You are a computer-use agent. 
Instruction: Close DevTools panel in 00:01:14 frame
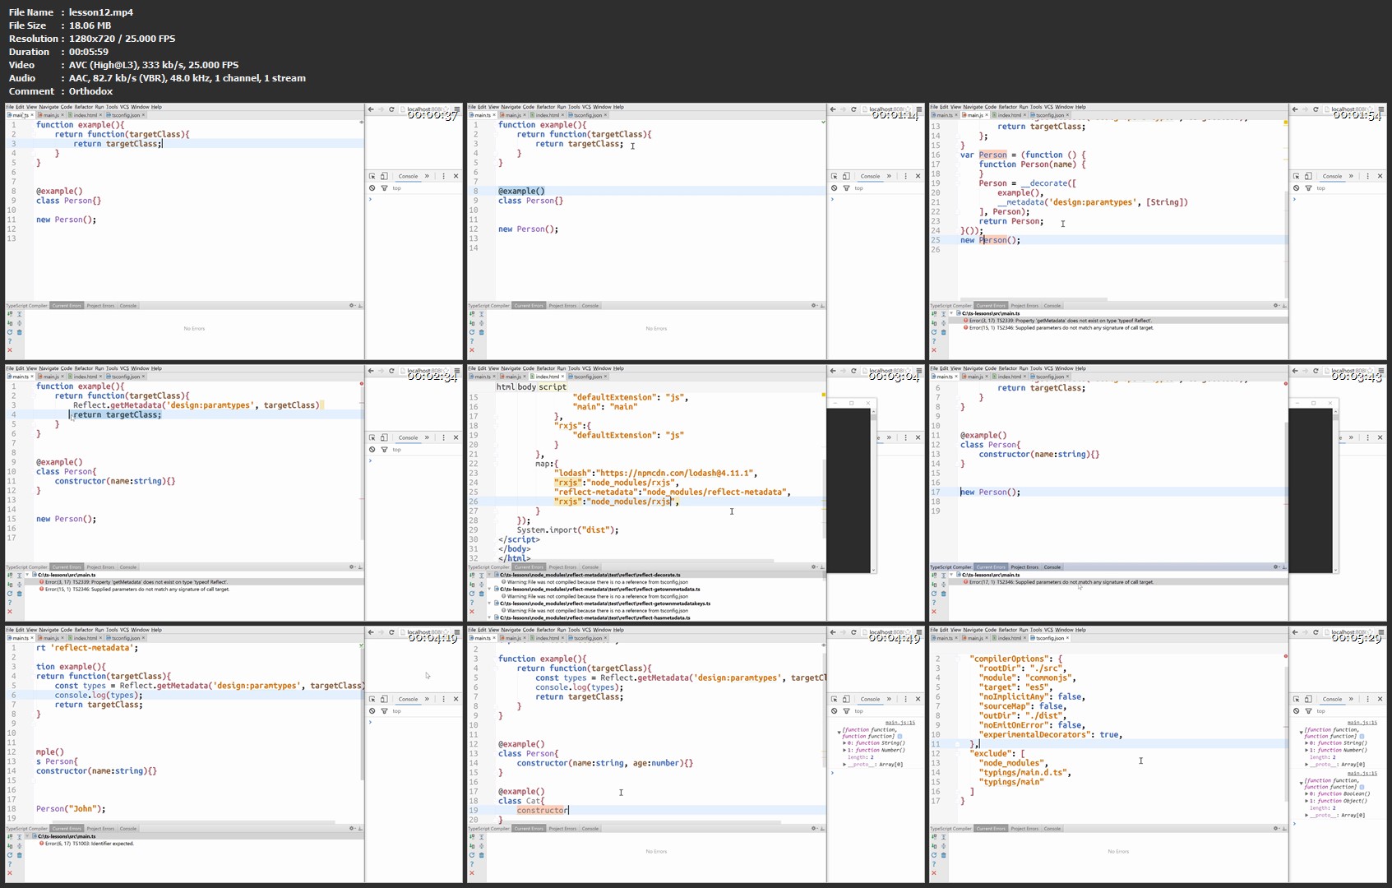918,176
